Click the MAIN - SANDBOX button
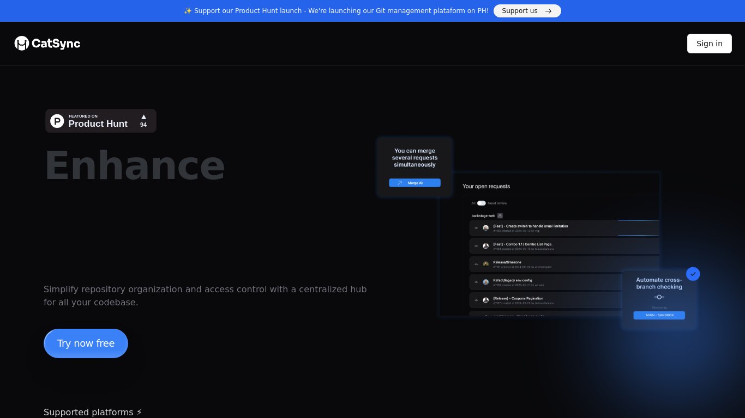The image size is (745, 418). coord(659,315)
